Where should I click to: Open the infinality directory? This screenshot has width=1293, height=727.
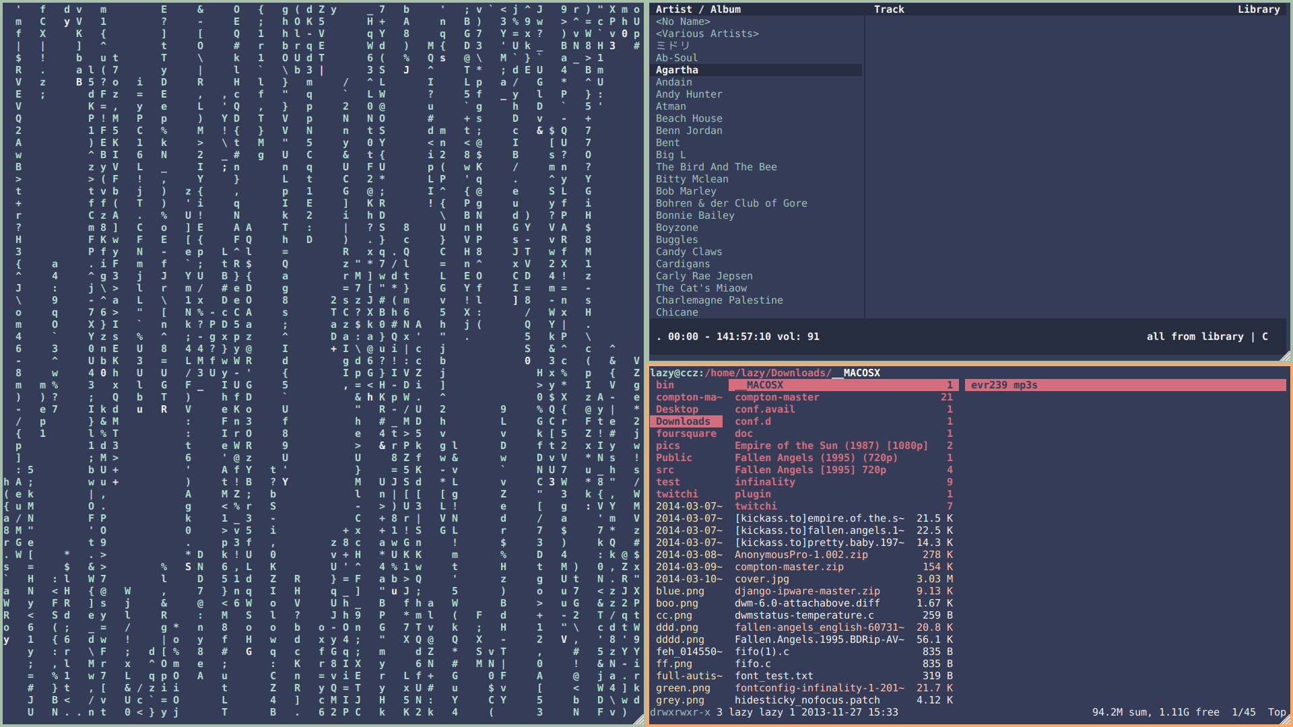click(764, 482)
